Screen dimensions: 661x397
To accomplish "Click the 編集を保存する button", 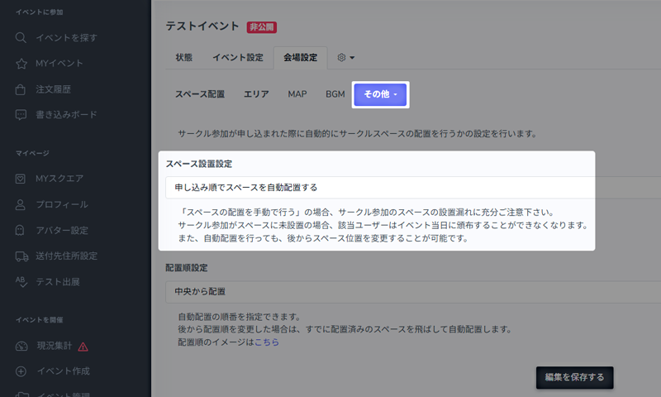I will (574, 378).
